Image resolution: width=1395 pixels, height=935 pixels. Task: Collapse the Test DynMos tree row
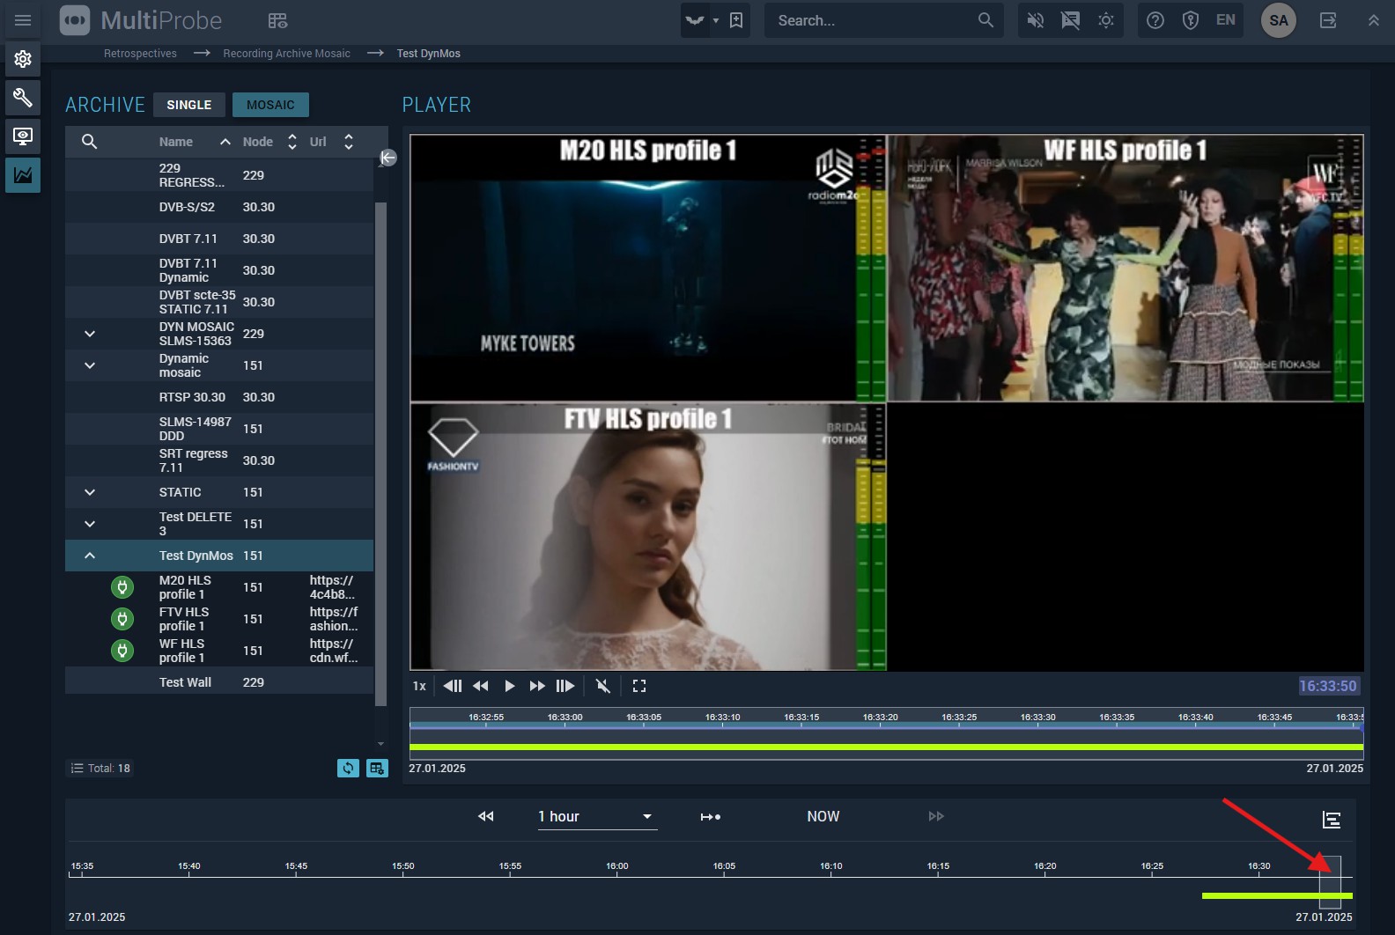pos(90,556)
